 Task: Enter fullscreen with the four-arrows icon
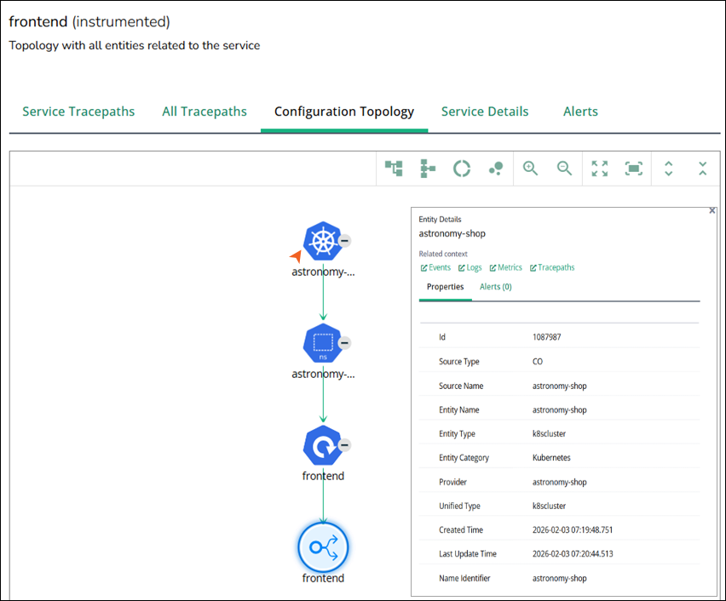[x=600, y=169]
